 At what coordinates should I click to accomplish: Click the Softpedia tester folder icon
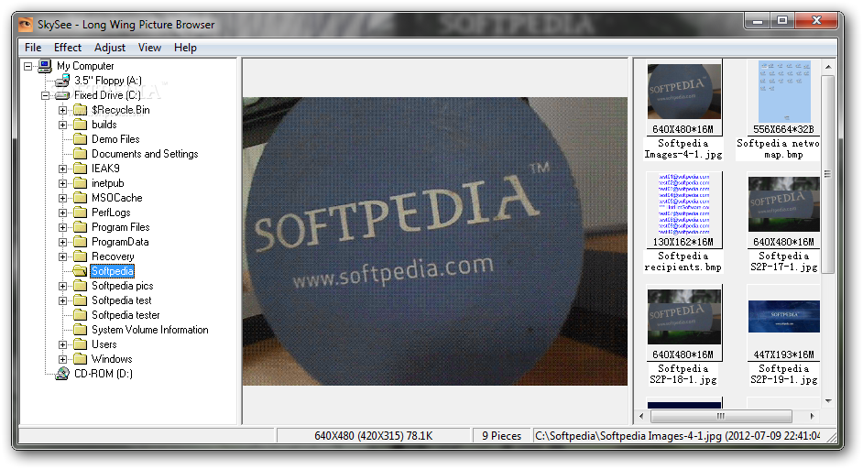pyautogui.click(x=81, y=315)
